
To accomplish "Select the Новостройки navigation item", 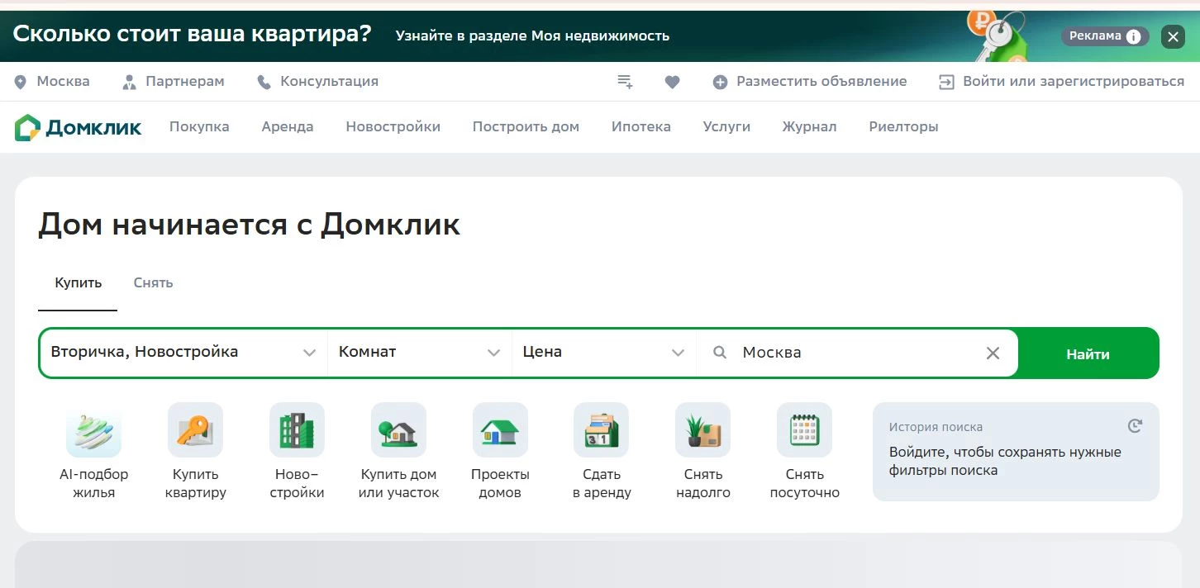I will pyautogui.click(x=393, y=126).
